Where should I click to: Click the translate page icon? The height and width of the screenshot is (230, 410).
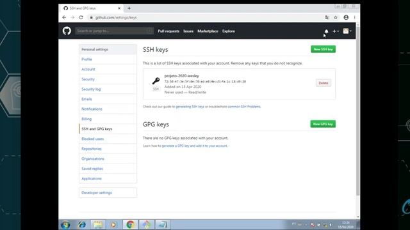pyautogui.click(x=327, y=17)
